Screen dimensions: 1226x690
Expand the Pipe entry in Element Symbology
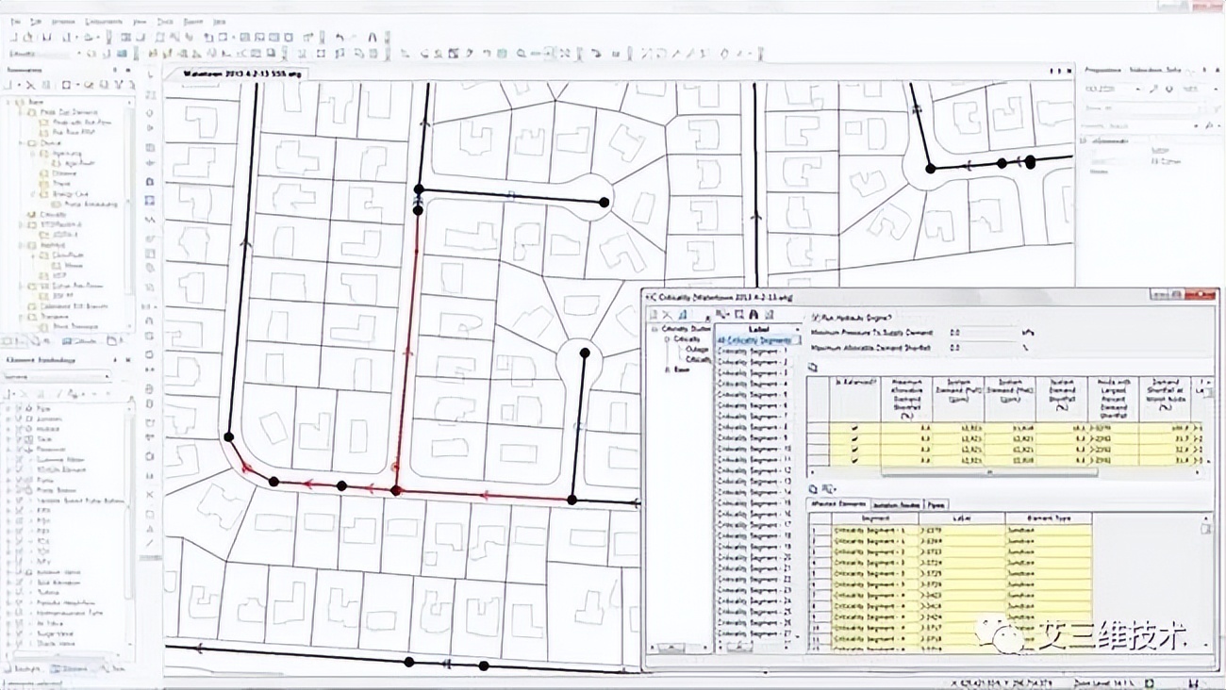point(8,408)
